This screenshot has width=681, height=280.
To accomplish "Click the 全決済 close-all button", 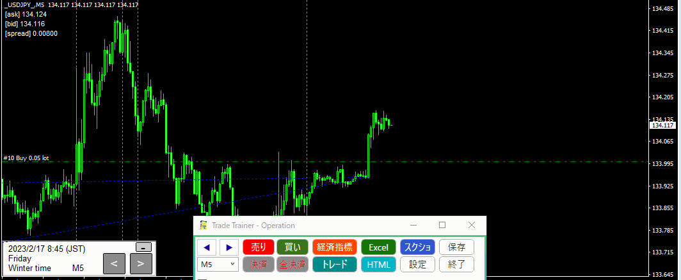I will click(x=292, y=264).
